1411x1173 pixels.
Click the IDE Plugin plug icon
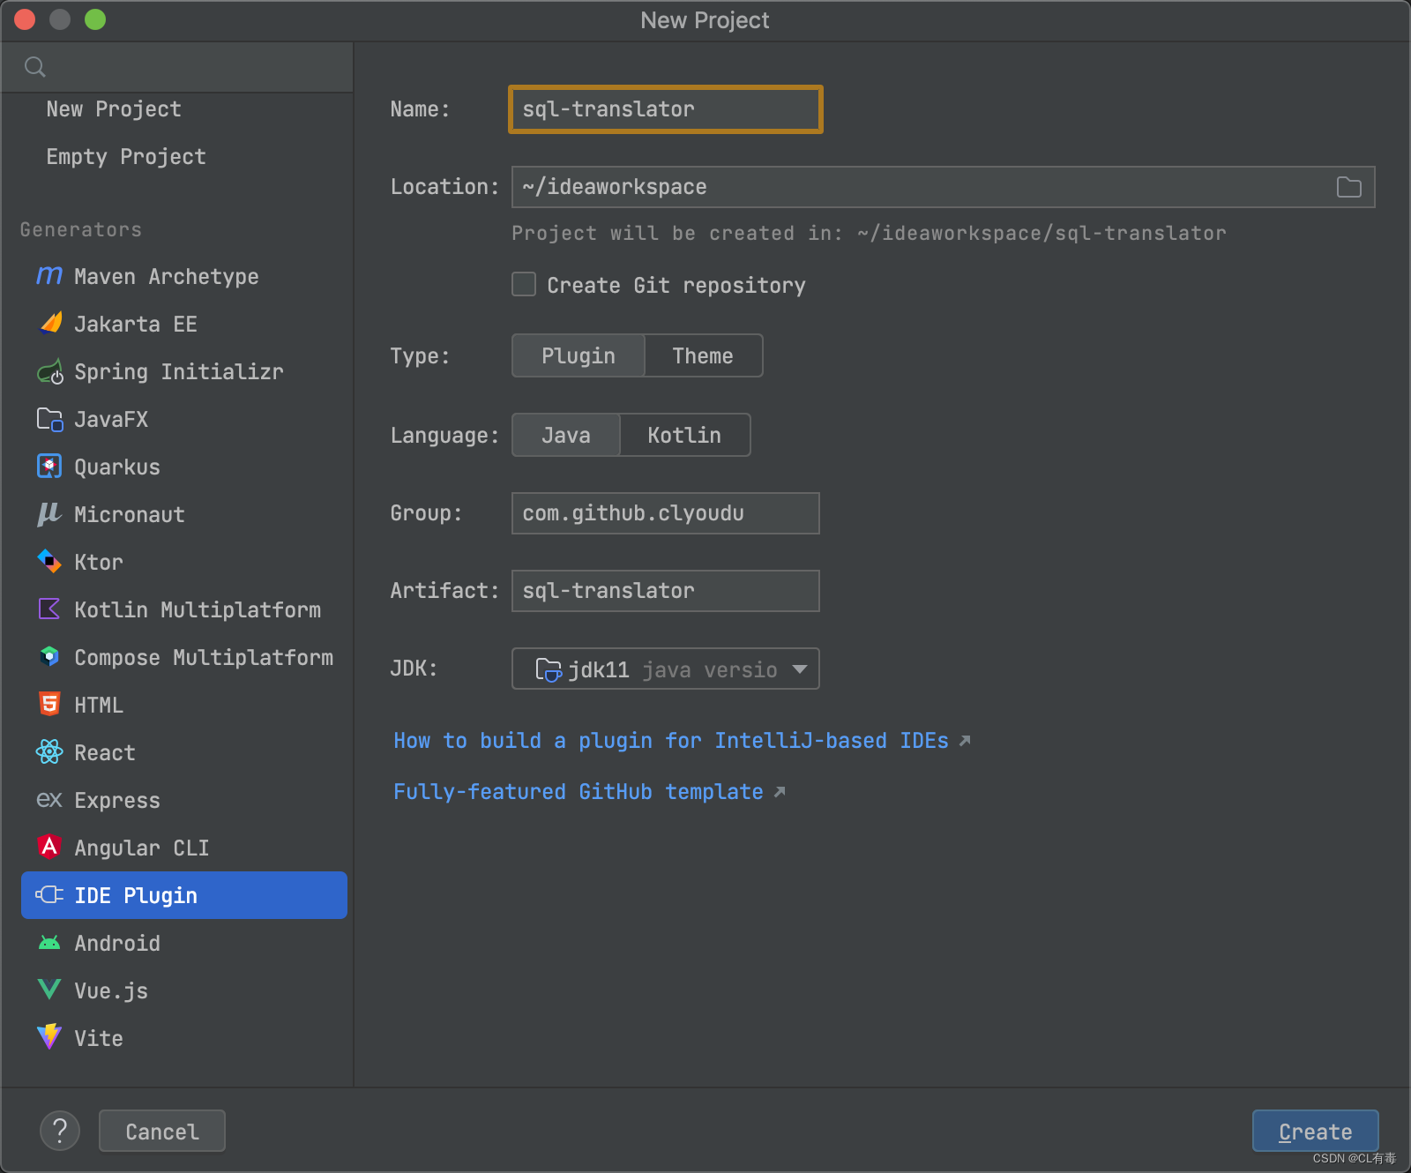click(49, 894)
